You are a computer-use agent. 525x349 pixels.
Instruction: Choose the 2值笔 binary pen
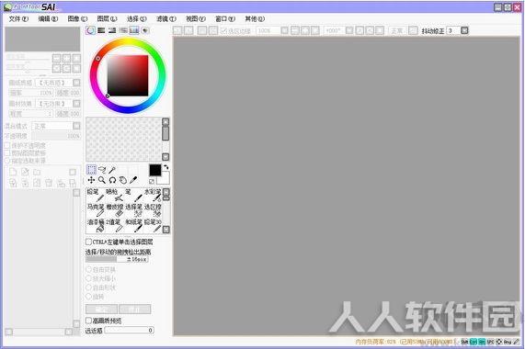(115, 225)
